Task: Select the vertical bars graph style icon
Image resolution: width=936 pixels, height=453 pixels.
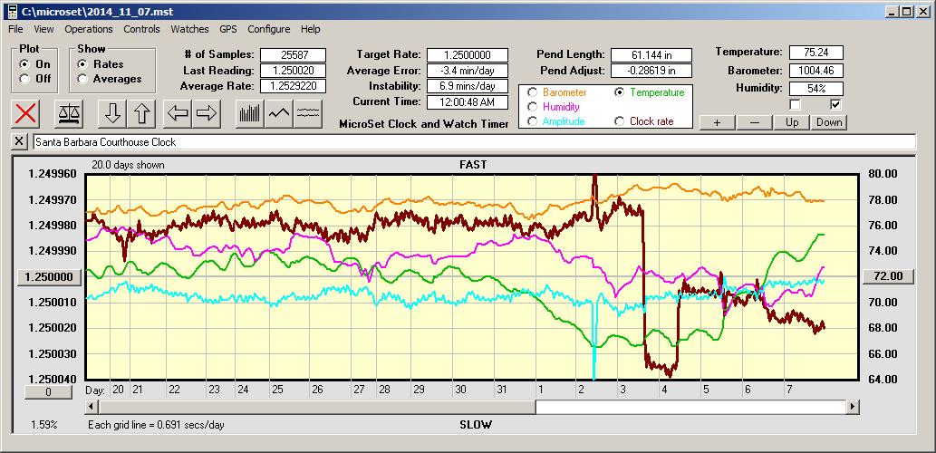Action: (249, 113)
